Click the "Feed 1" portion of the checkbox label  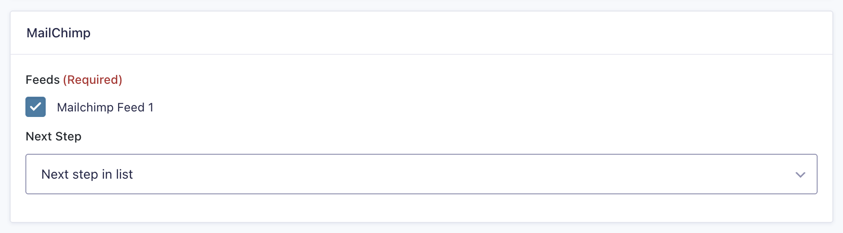click(x=135, y=107)
